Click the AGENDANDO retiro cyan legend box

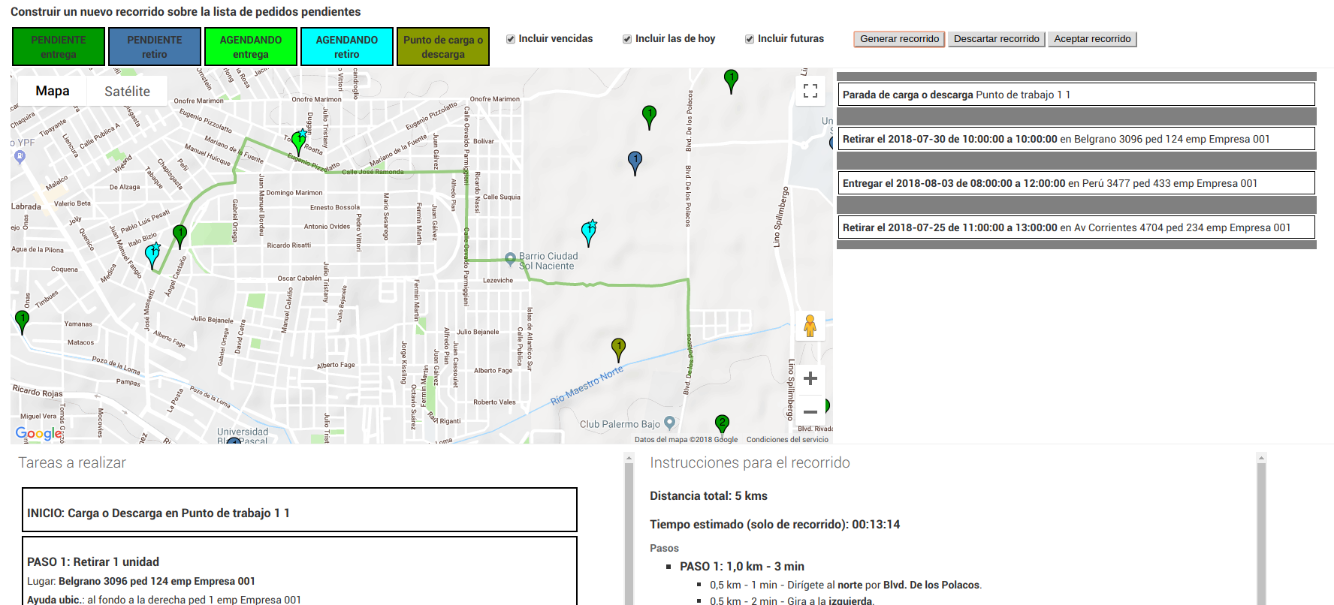click(347, 47)
